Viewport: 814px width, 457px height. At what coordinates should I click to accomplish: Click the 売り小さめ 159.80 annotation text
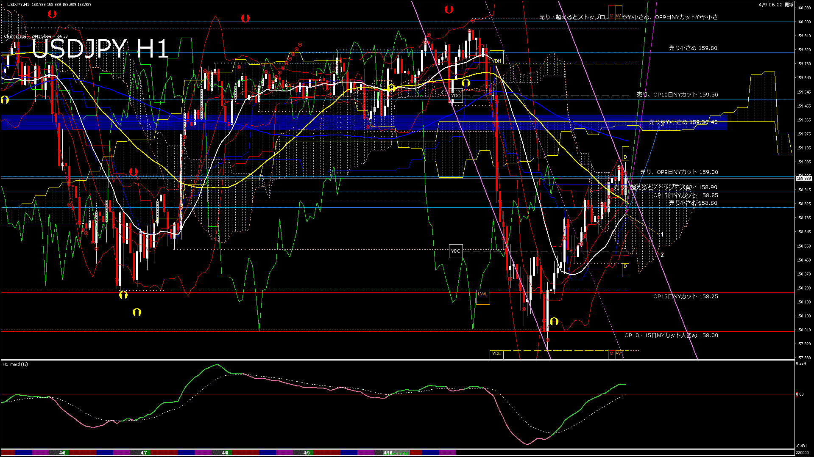pyautogui.click(x=692, y=48)
